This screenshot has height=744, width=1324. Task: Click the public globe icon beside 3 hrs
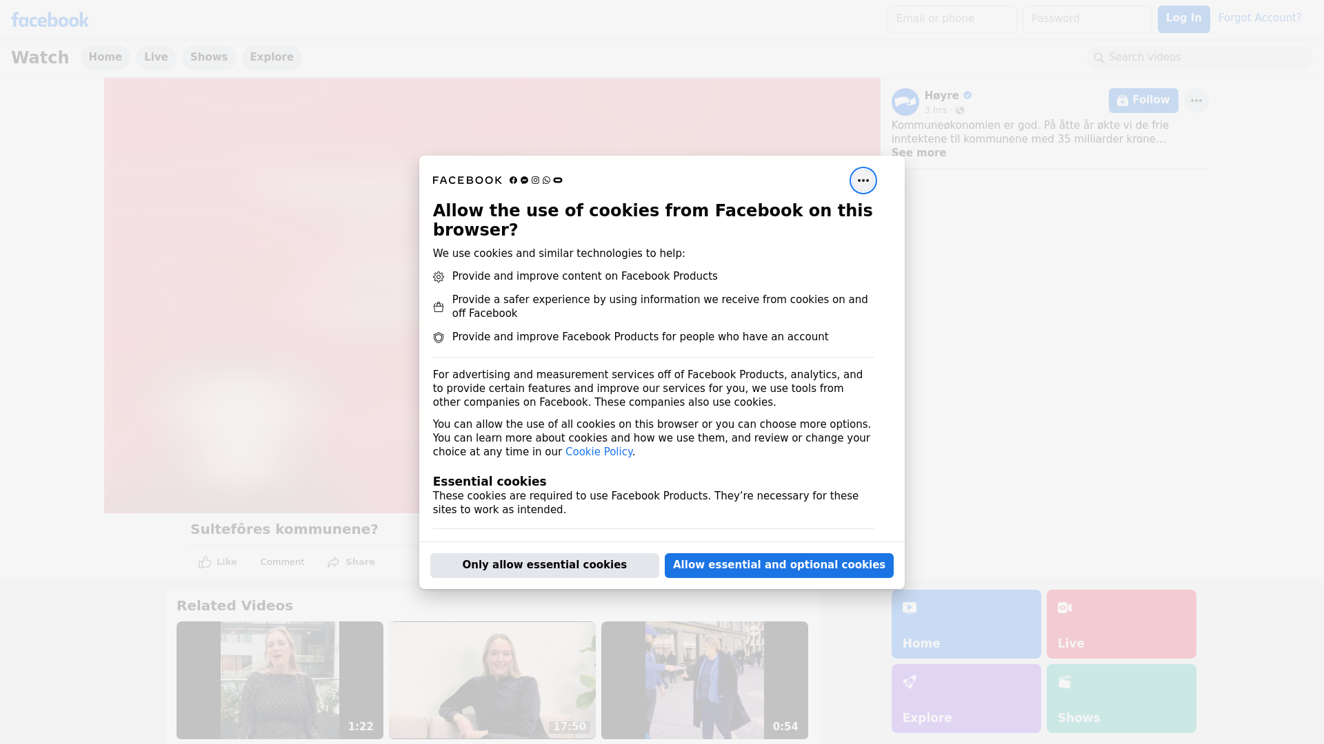[x=959, y=110]
